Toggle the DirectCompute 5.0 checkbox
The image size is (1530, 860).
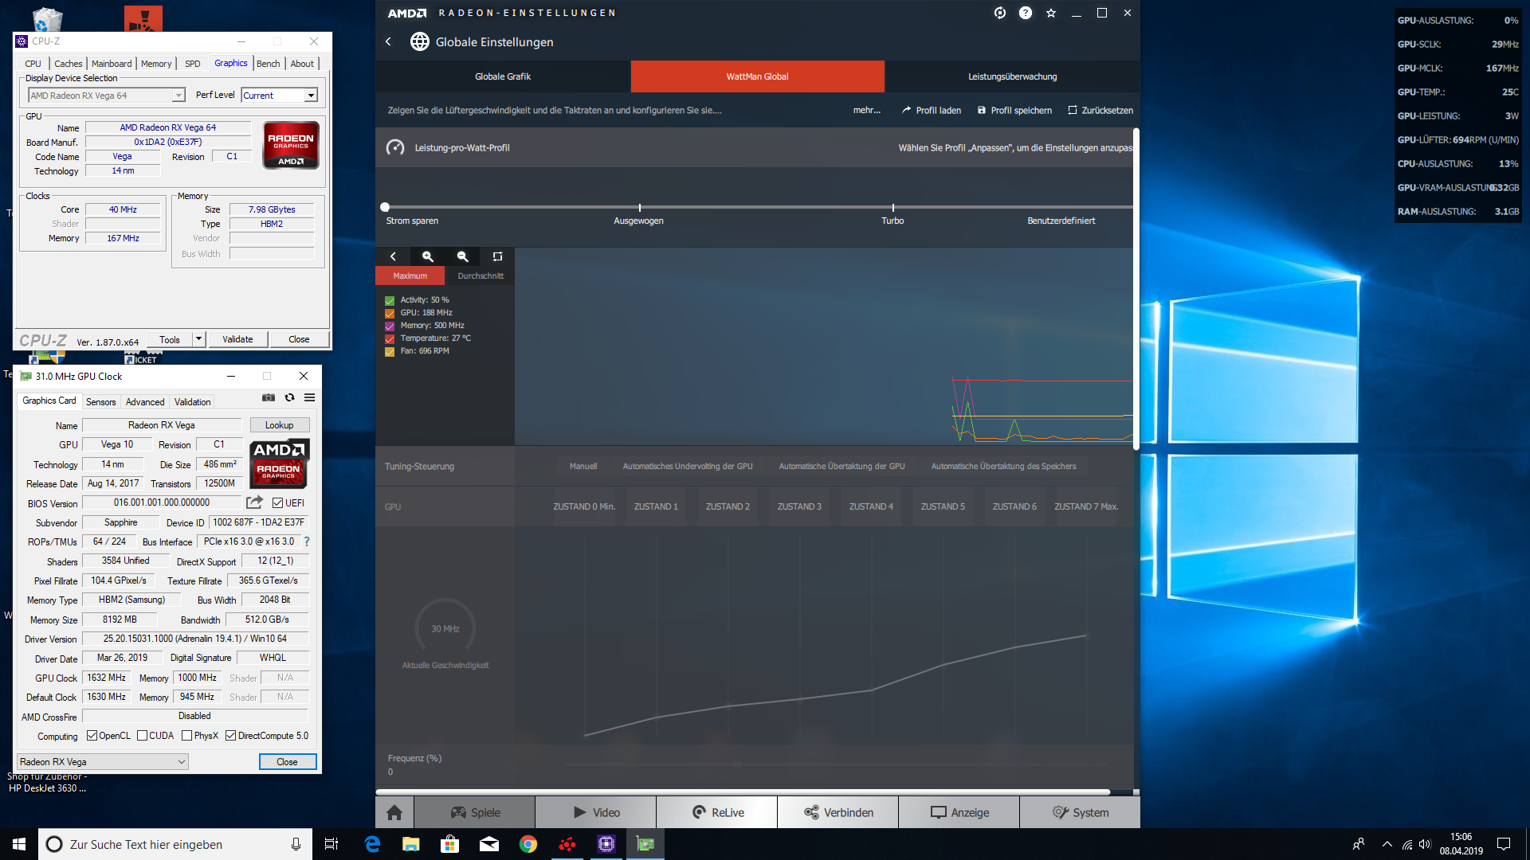[x=230, y=736]
